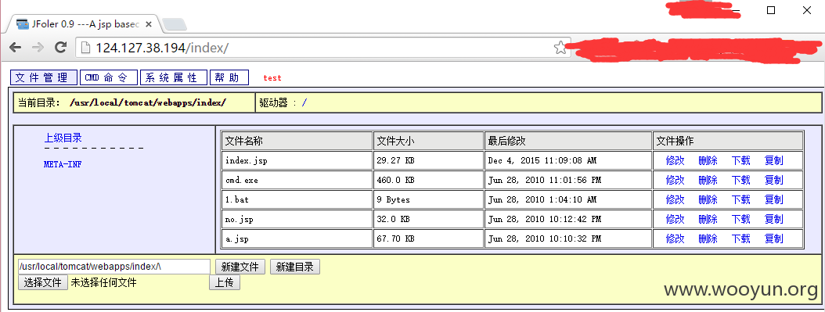Click the address bar URL

[x=162, y=48]
